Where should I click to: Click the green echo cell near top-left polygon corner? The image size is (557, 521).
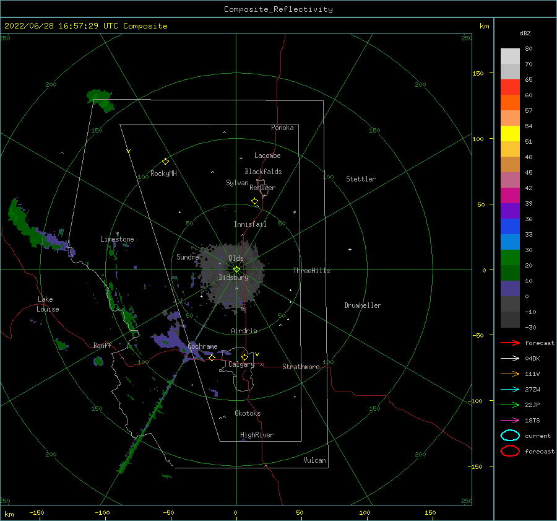click(101, 100)
